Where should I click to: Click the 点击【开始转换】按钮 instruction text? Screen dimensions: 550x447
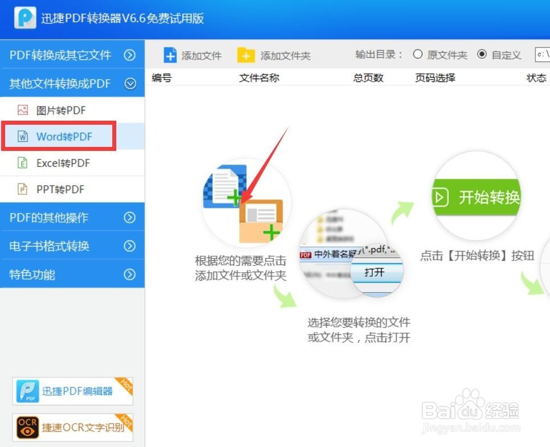pos(477,255)
